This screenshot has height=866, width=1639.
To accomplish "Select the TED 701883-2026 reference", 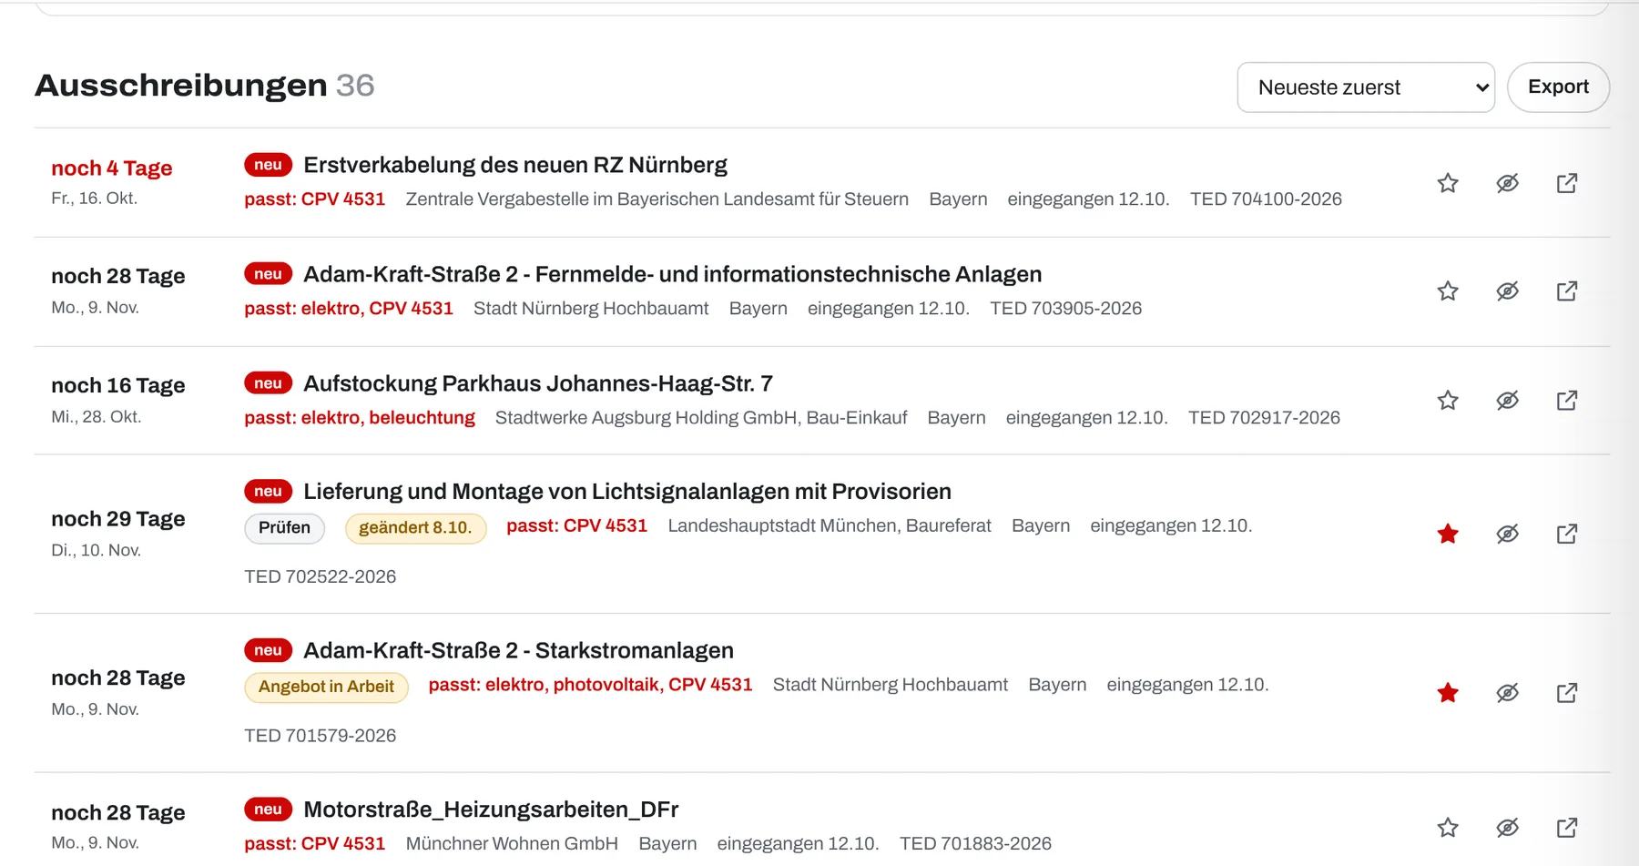I will click(x=975, y=844).
